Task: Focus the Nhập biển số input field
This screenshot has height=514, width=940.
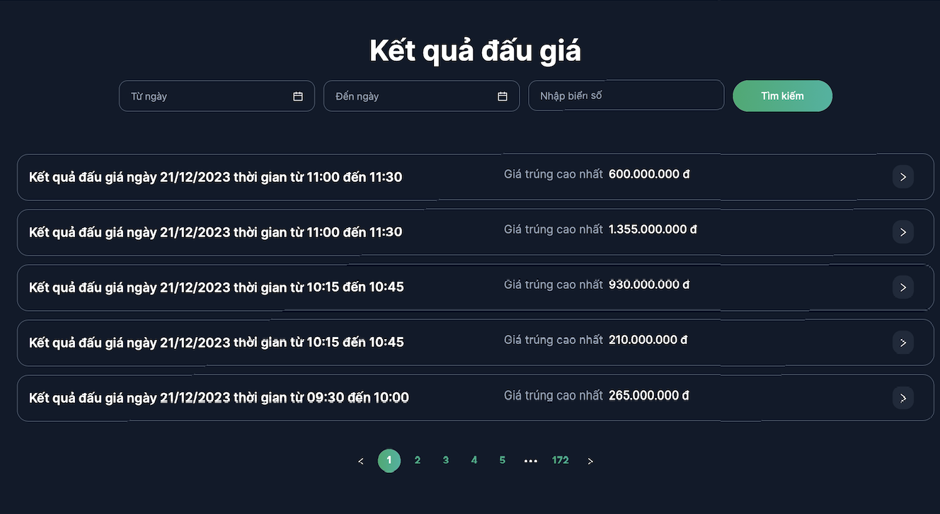Action: pyautogui.click(x=626, y=95)
